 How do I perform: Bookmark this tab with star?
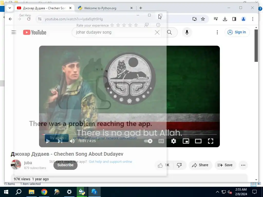(x=203, y=19)
